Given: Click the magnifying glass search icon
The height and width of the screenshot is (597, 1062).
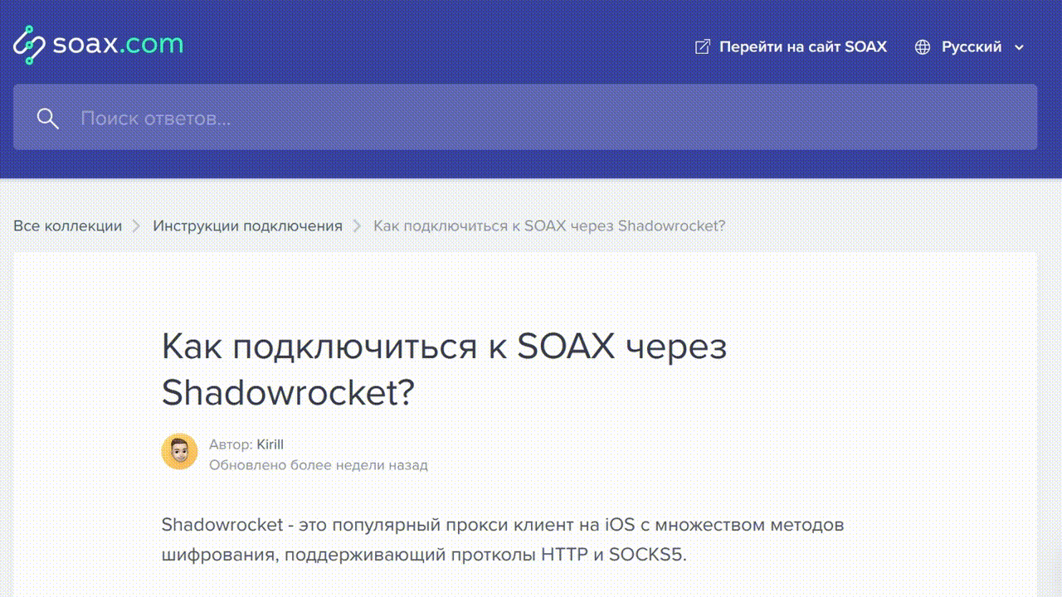Looking at the screenshot, I should (x=47, y=118).
